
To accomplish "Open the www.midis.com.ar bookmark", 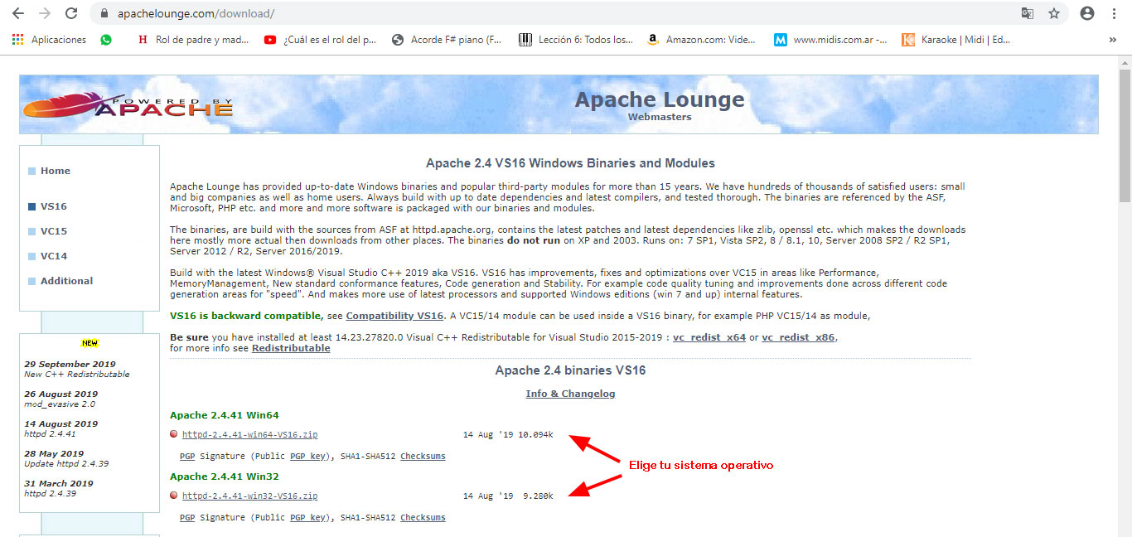I will point(830,39).
